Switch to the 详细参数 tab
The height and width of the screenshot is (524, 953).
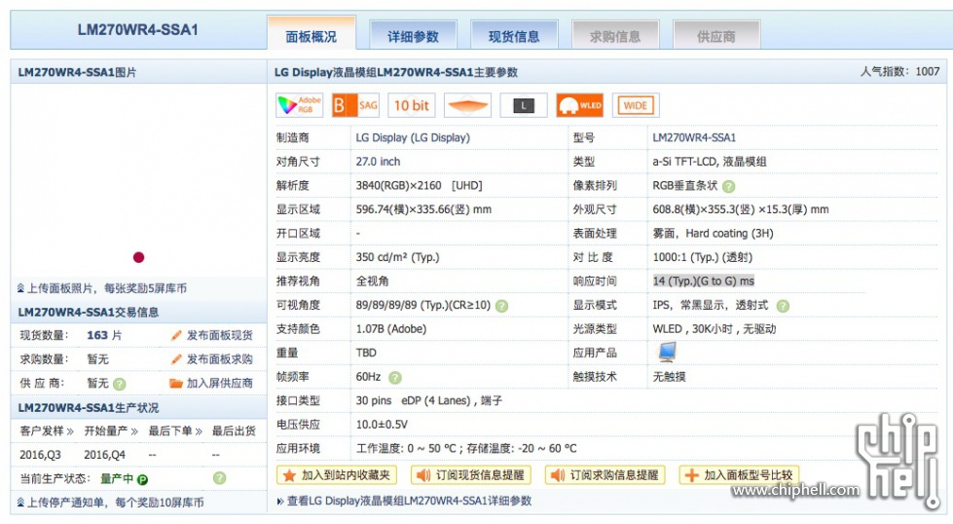[414, 36]
